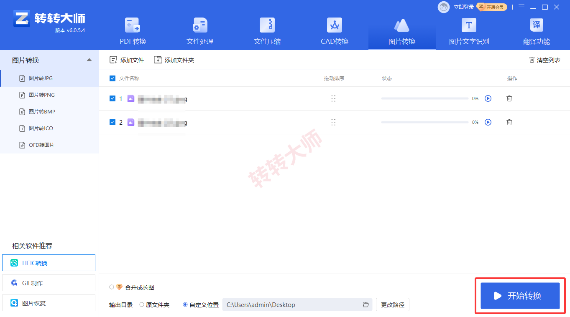
Task: Open the 文件压缩 tab
Action: click(x=267, y=31)
